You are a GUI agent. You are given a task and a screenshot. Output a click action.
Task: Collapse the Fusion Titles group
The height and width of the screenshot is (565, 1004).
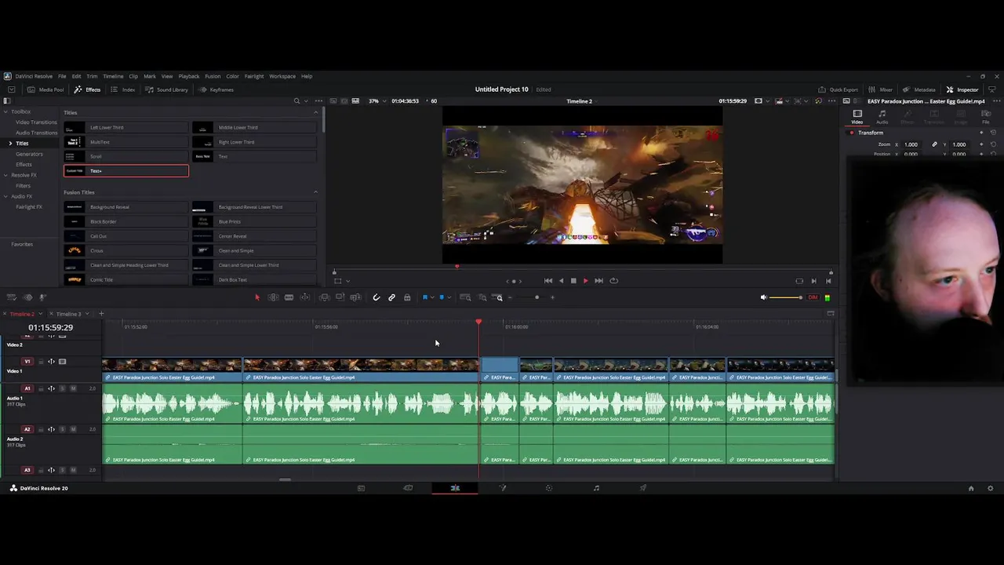click(315, 192)
